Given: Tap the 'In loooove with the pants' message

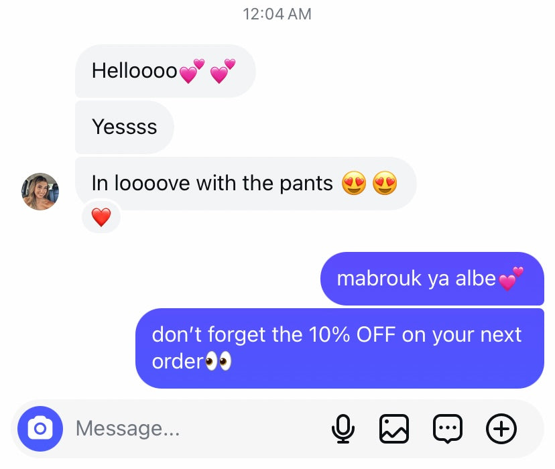Looking at the screenshot, I should (245, 184).
